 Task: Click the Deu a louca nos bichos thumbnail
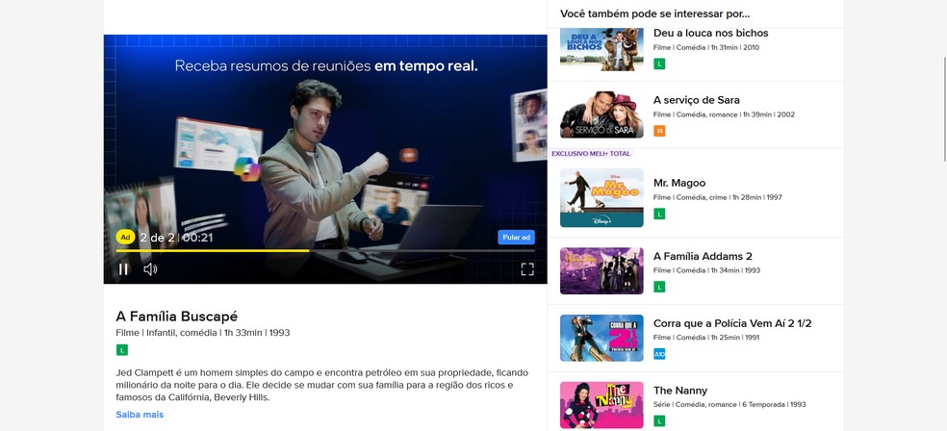click(x=601, y=49)
